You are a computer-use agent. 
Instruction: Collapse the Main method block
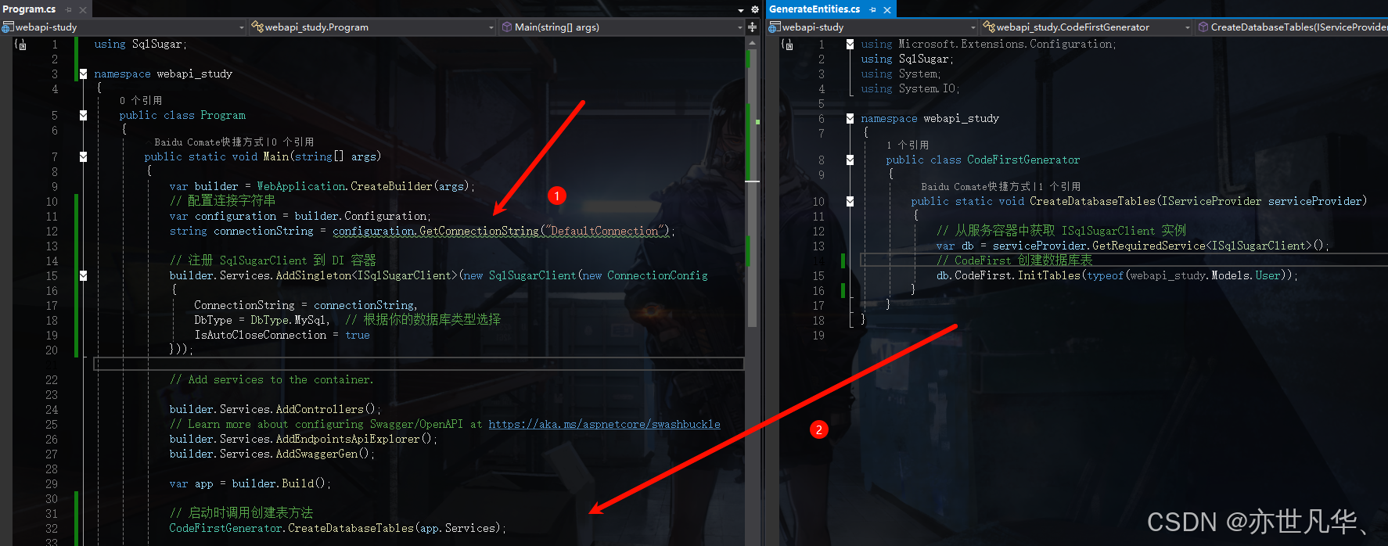(83, 156)
